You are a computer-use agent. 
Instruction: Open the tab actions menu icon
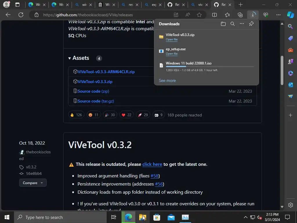pos(17,5)
